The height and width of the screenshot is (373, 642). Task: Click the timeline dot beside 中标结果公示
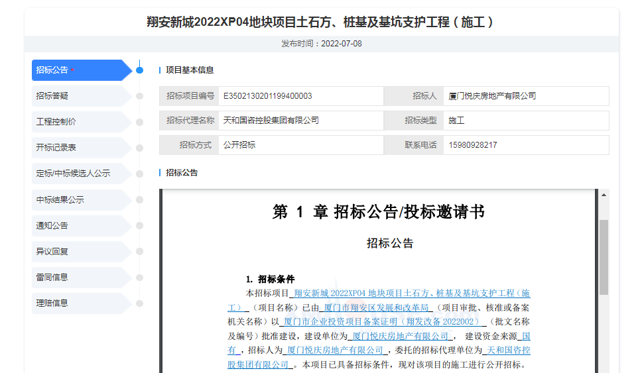pyautogui.click(x=139, y=199)
